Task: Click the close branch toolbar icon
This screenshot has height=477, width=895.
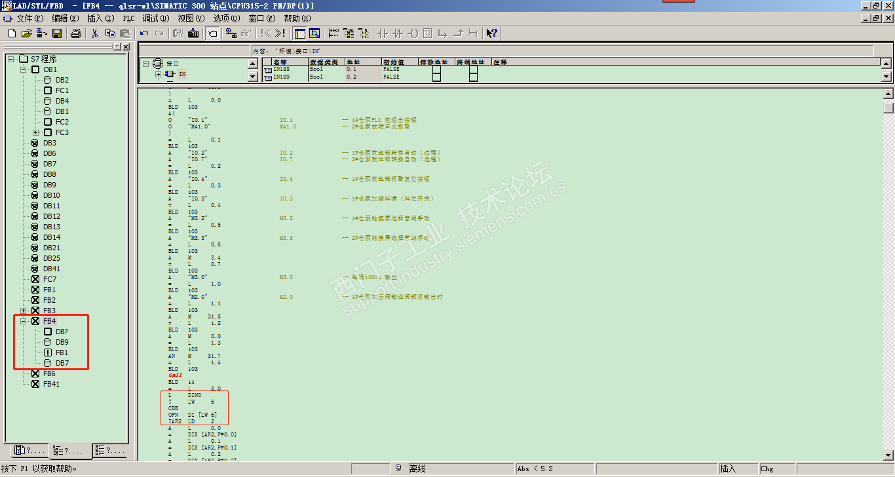Action: click(x=458, y=33)
